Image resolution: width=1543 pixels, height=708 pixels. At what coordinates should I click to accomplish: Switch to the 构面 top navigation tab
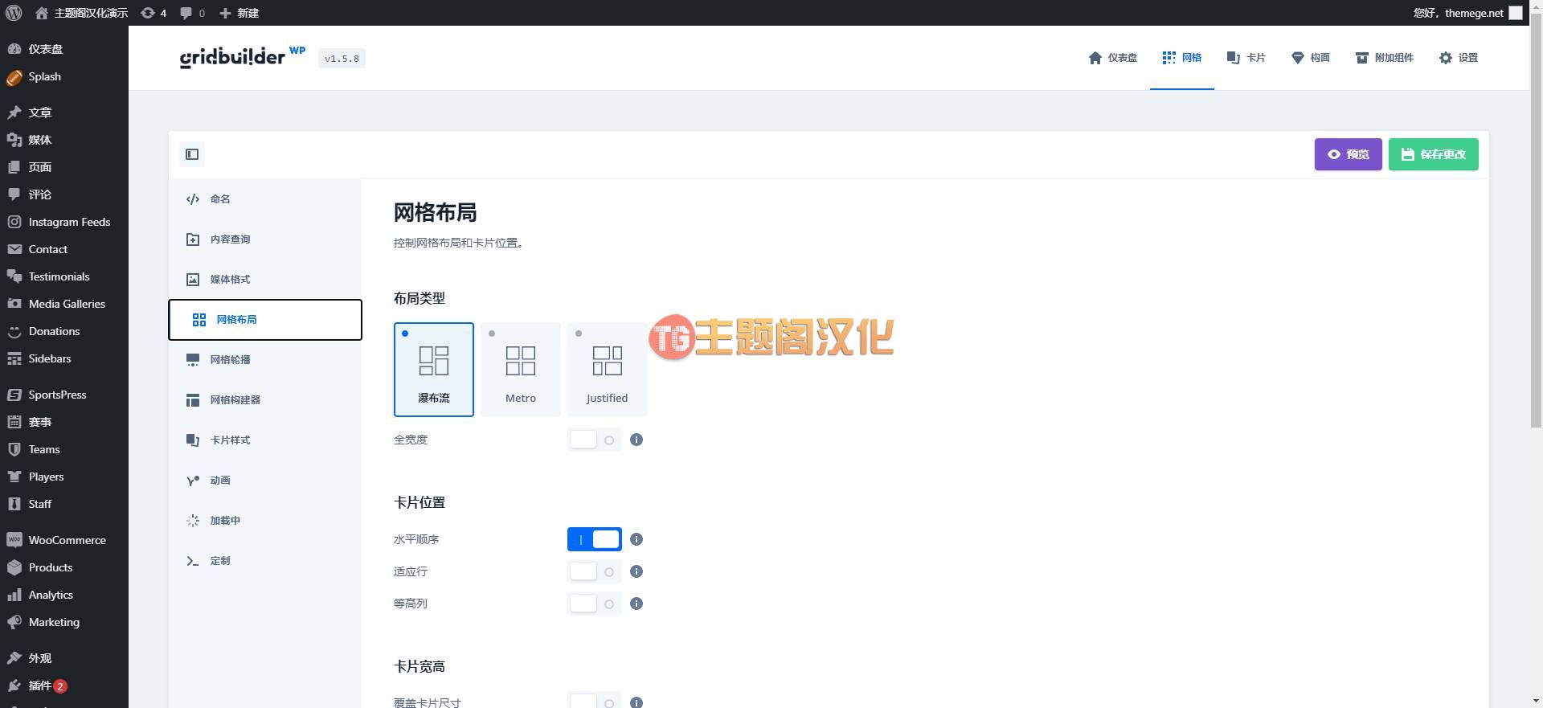click(1311, 58)
